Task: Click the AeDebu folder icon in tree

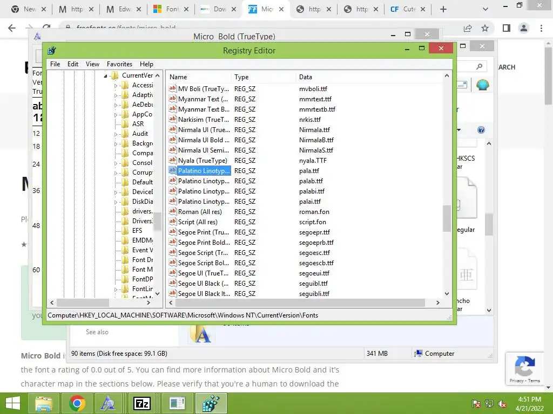Action: click(x=125, y=105)
